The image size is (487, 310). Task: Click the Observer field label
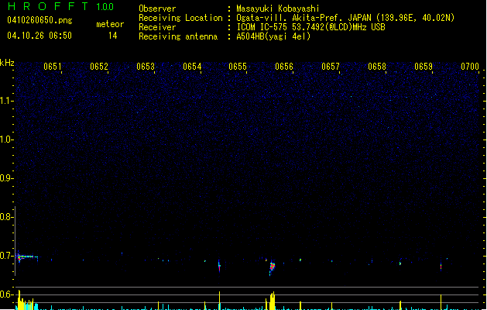(x=157, y=9)
